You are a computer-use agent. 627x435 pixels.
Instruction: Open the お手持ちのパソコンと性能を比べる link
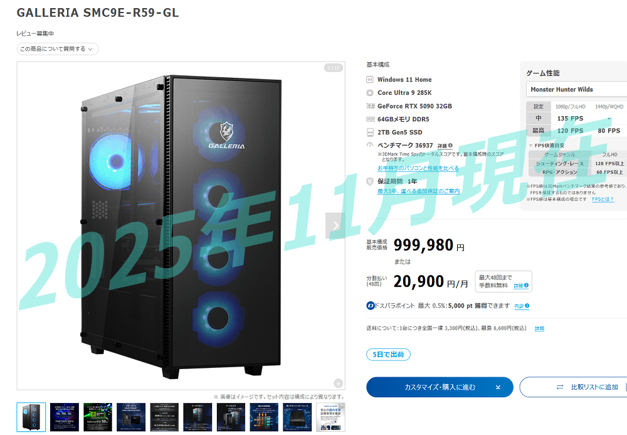pos(418,168)
